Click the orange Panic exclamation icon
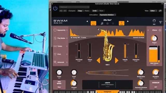 (x=122, y=23)
